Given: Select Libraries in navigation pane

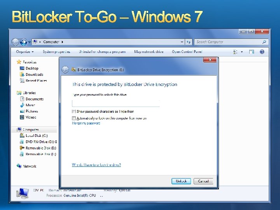Looking at the screenshot, I should coord(30,93).
